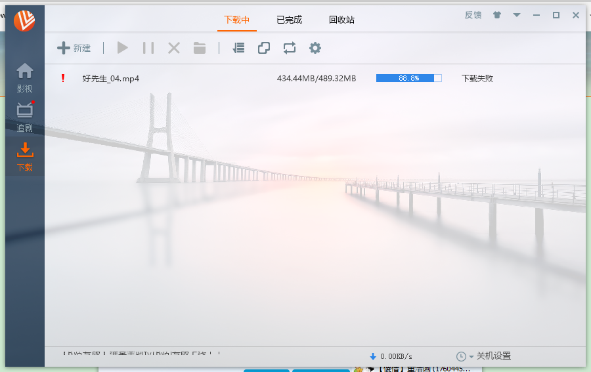Switch to the 已完成 tab

289,20
